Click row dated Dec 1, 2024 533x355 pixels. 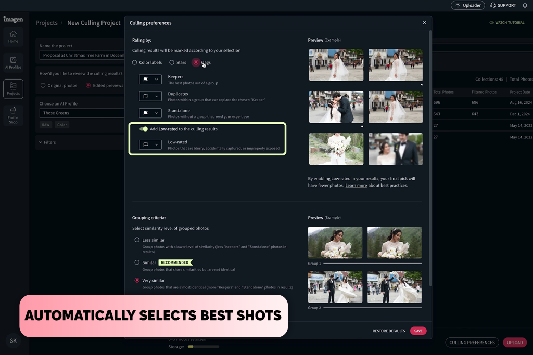(483, 114)
